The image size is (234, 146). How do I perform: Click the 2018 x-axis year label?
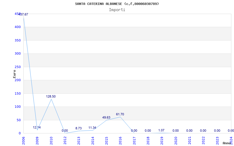(x=148, y=141)
